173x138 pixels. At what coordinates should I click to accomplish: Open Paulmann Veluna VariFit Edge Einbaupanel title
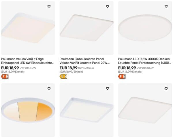point(28,60)
